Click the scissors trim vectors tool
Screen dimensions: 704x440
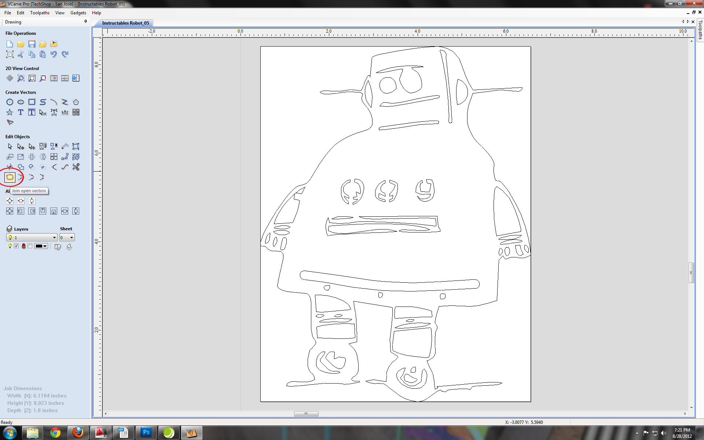coord(76,167)
